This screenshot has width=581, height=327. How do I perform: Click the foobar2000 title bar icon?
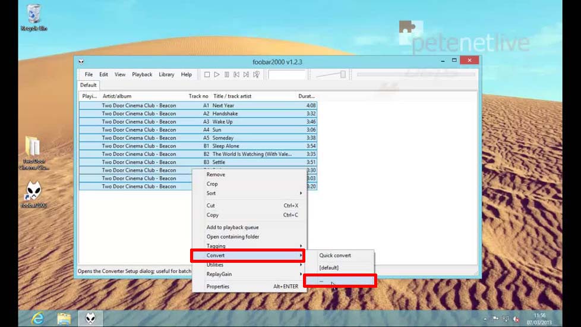point(81,62)
